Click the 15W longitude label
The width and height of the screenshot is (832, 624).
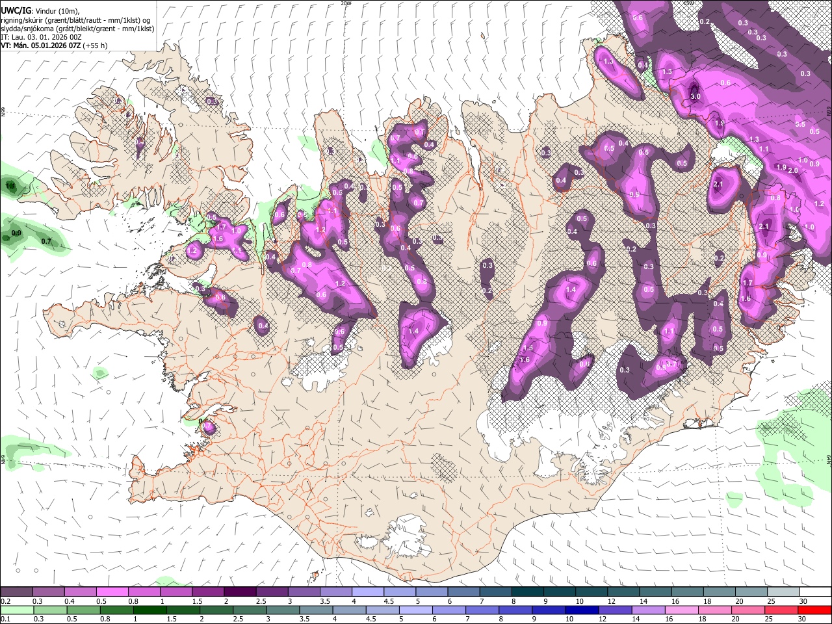click(688, 3)
